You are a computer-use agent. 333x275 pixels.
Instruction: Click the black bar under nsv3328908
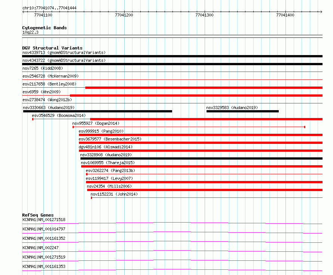pos(201,158)
